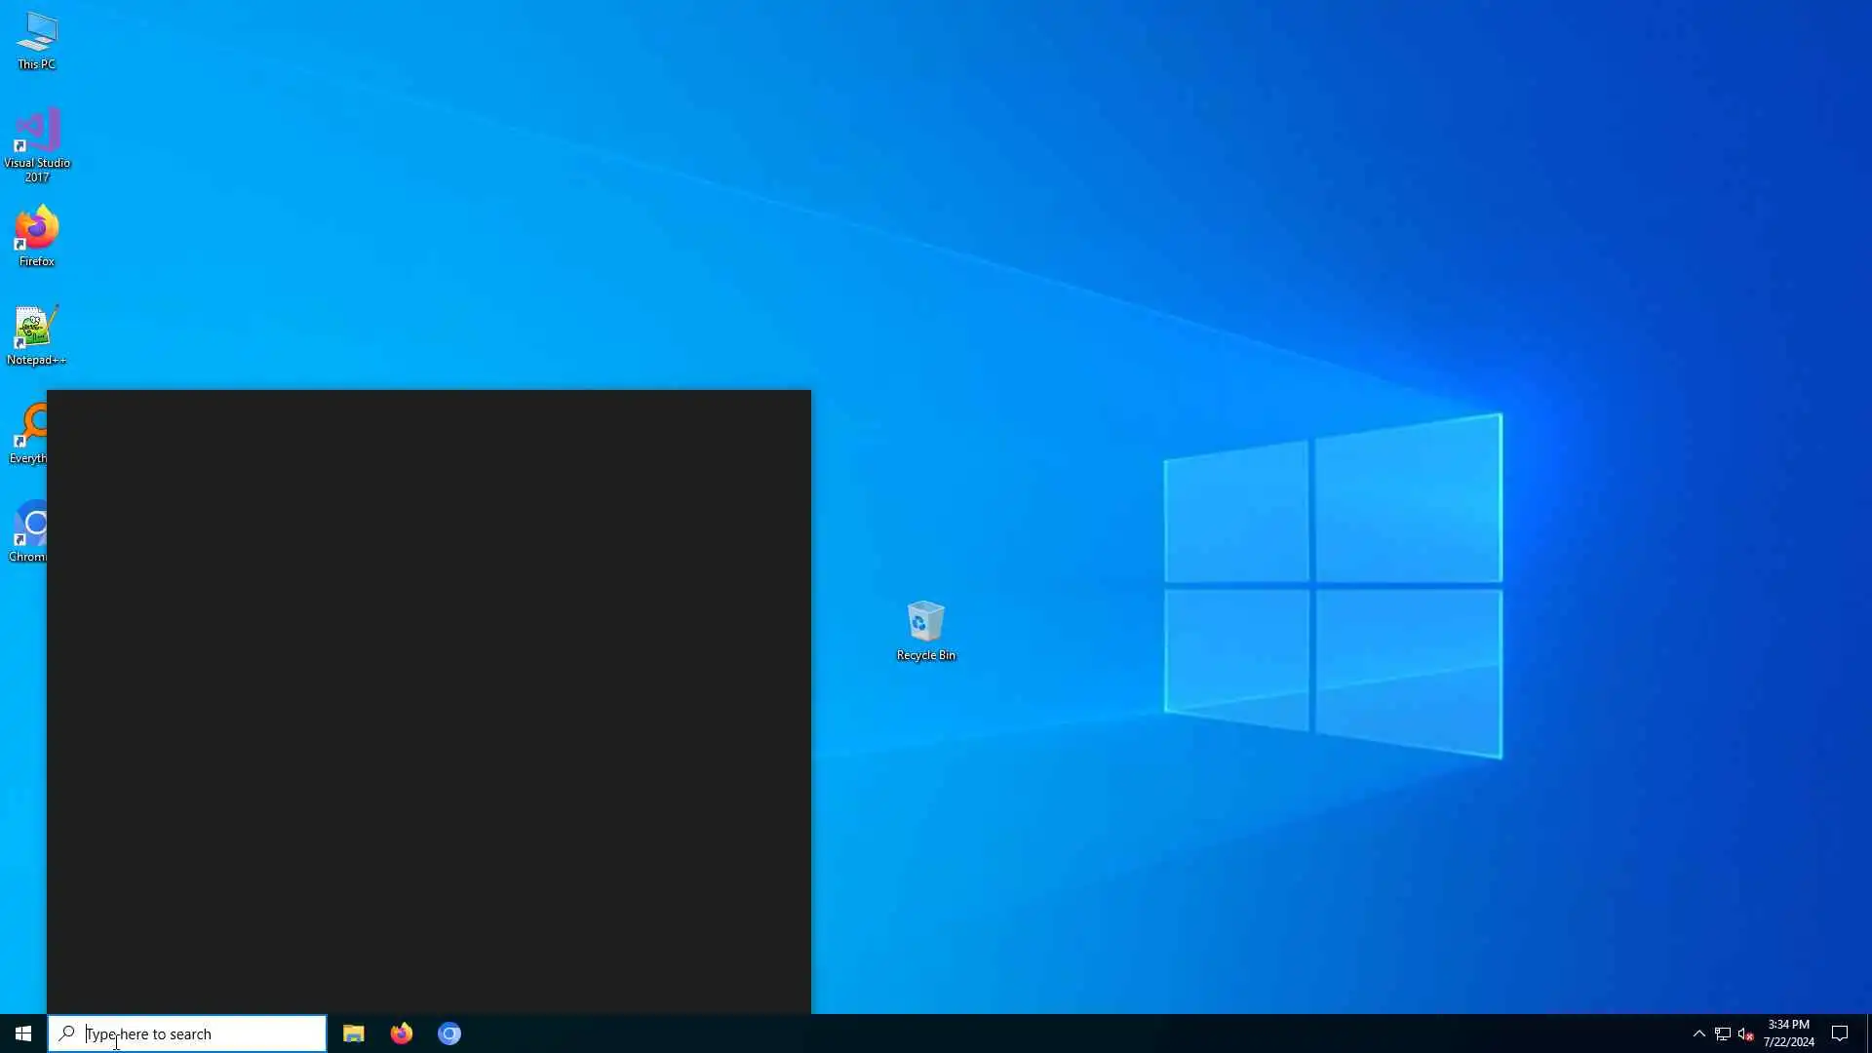The width and height of the screenshot is (1872, 1053).
Task: Open the taskbar clock and date
Action: [1788, 1033]
